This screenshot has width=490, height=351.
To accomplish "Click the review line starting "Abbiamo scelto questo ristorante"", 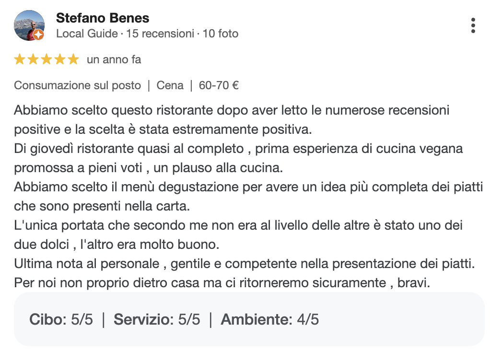I will [232, 110].
